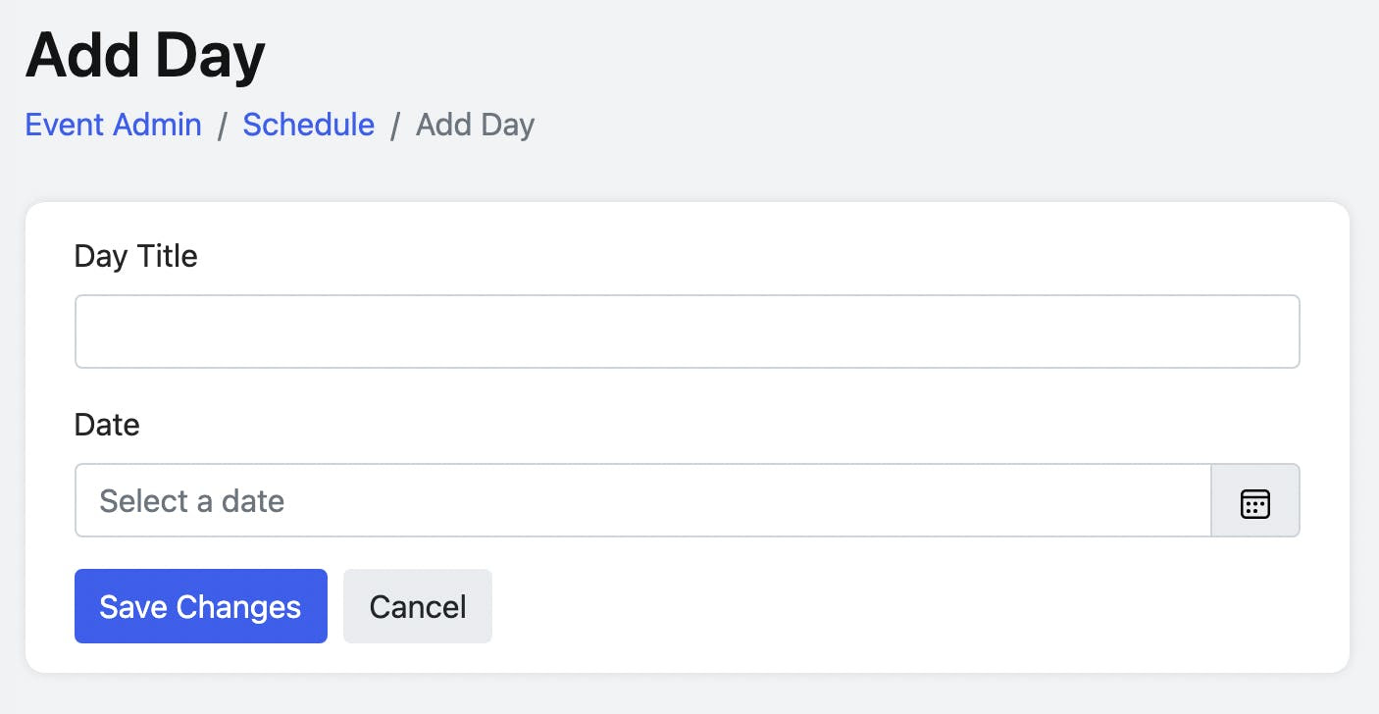Screen dimensions: 1379x714
Task: Click 'Add Day' in the breadcrumb trail
Action: [x=475, y=125]
